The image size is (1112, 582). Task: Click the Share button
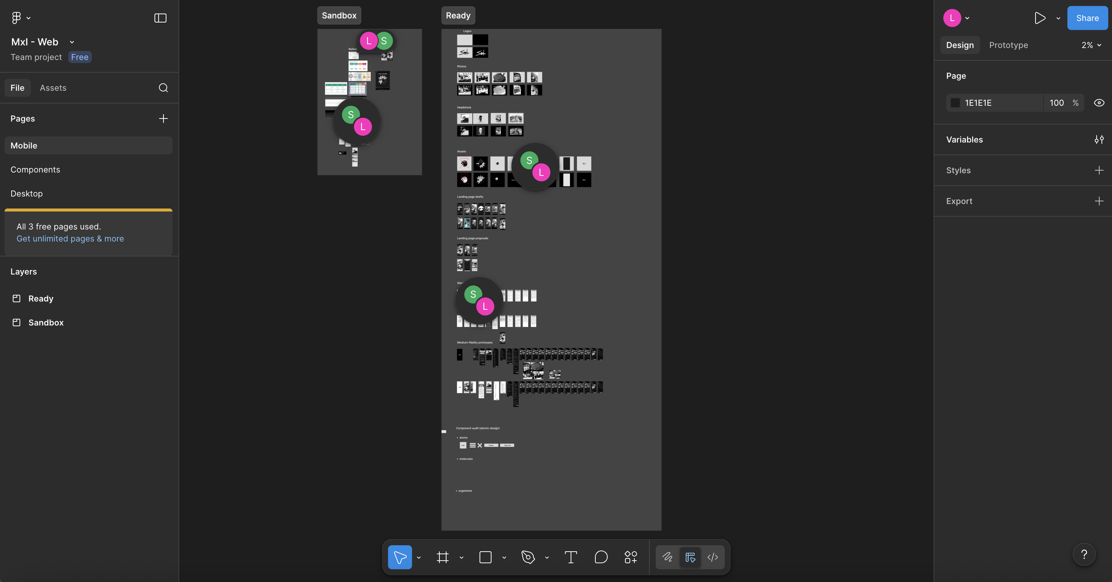pos(1087,18)
